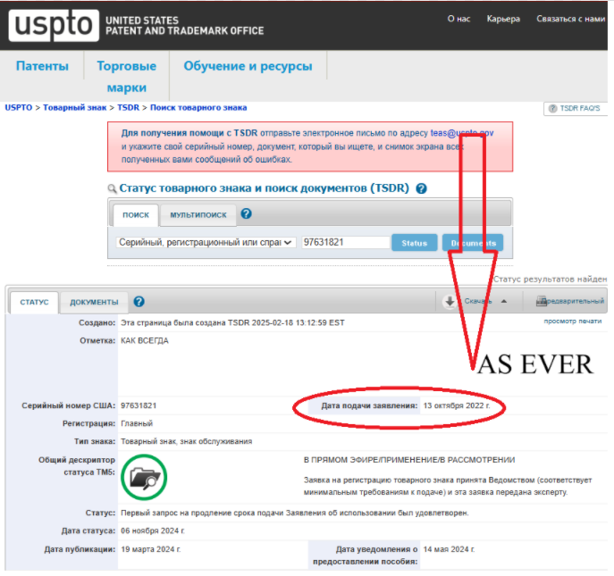Click allowance date 14 мая 2024 г.
The height and width of the screenshot is (576, 614).
coord(449,549)
